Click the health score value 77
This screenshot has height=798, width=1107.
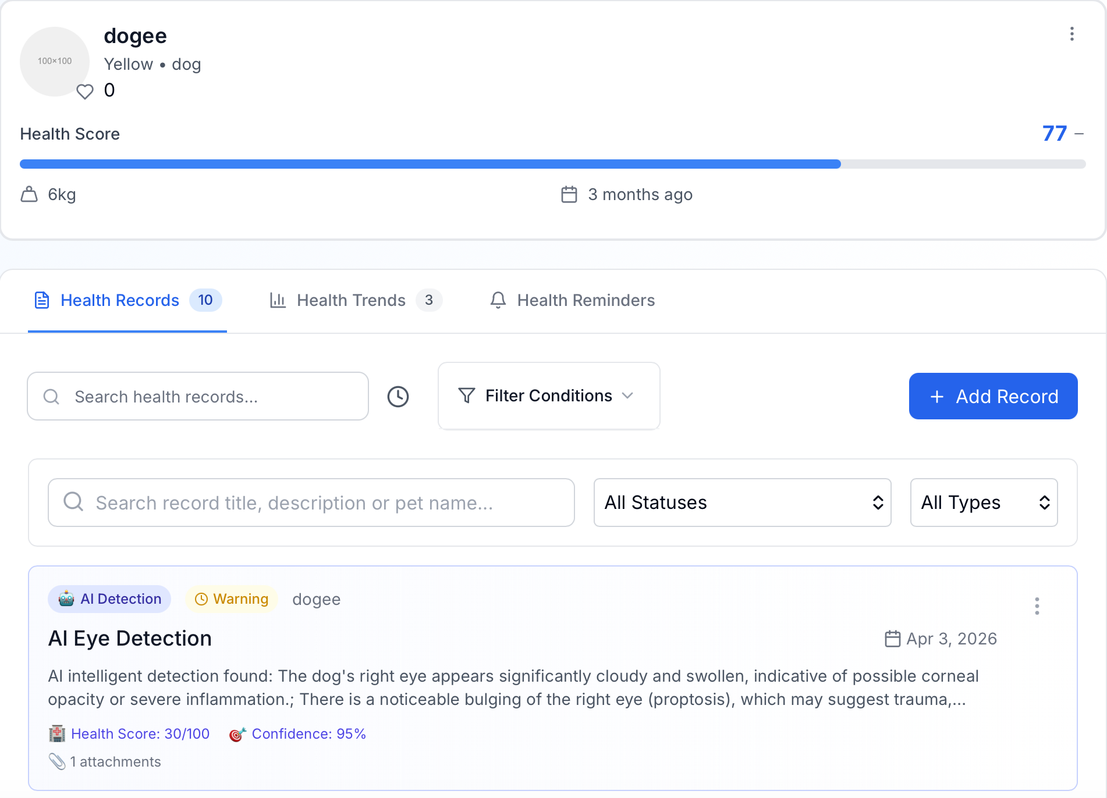coord(1055,134)
